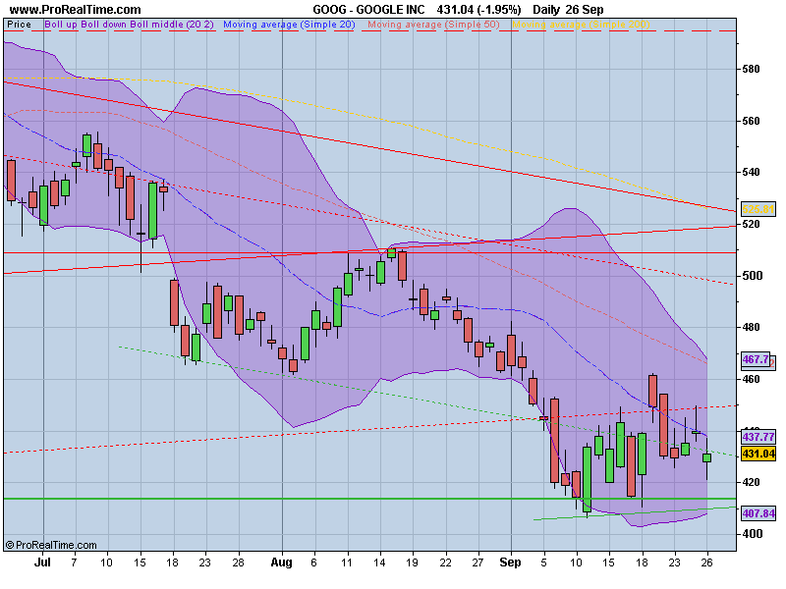
Task: Select the 500 price axis label
Action: (x=751, y=276)
